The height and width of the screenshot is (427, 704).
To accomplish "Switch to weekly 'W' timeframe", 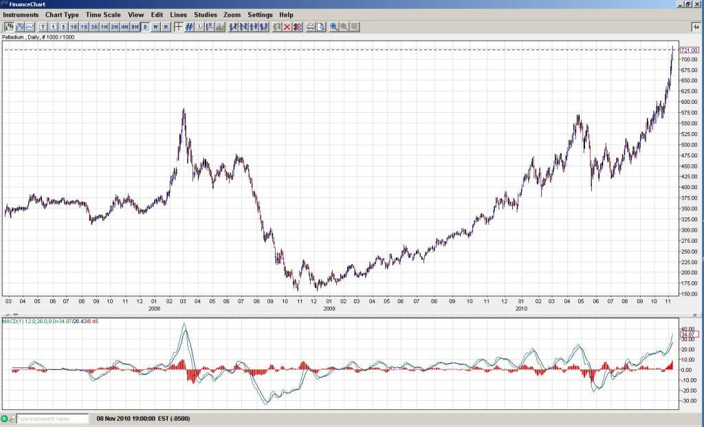I will [155, 27].
